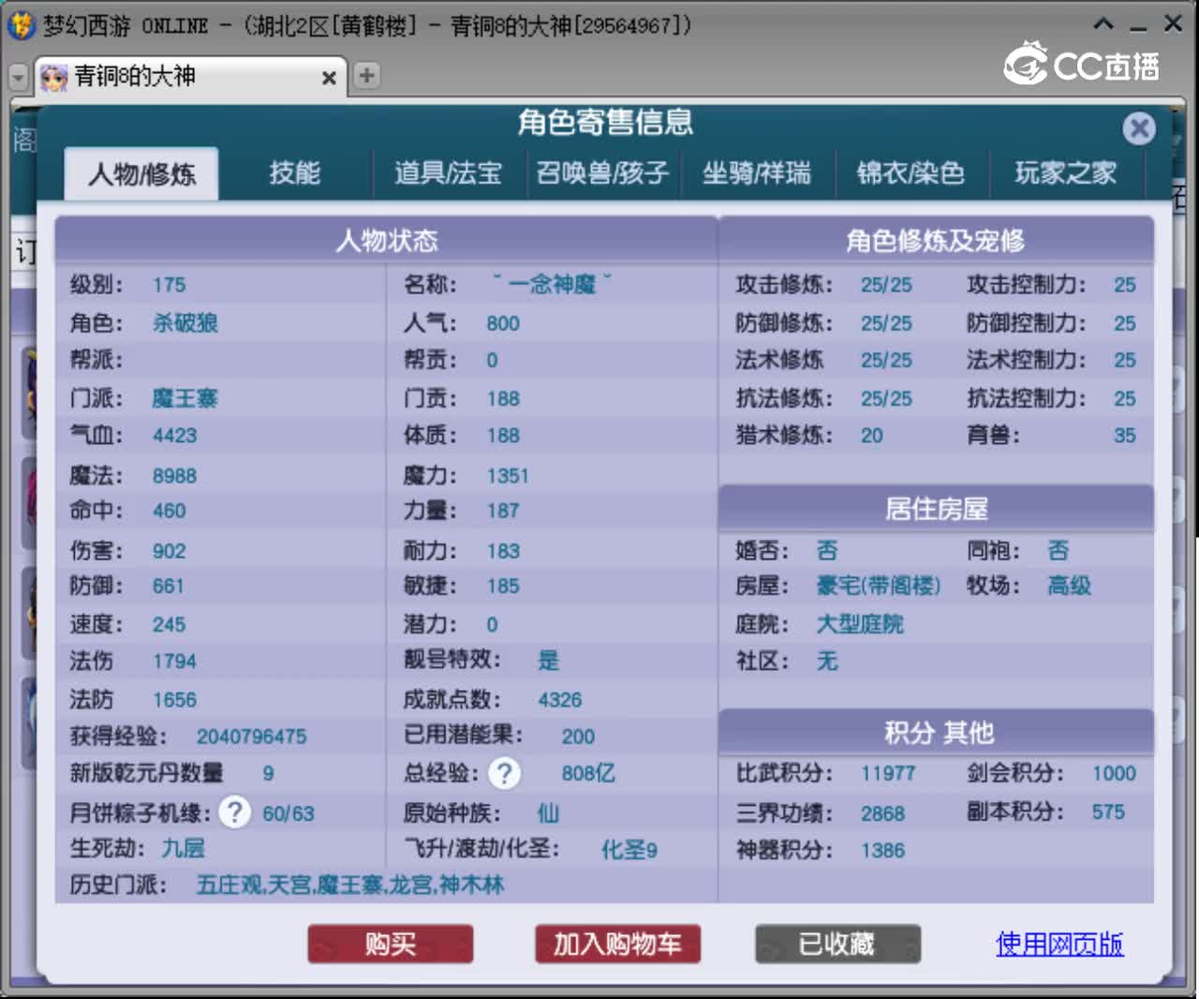Minimize the 梦幻西游 window
The height and width of the screenshot is (999, 1199).
1138,26
